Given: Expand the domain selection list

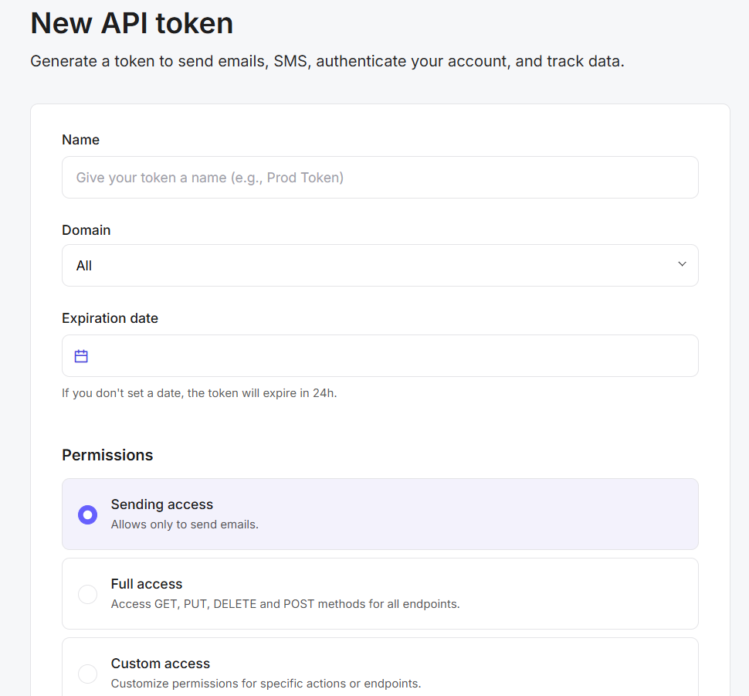Looking at the screenshot, I should click(380, 264).
